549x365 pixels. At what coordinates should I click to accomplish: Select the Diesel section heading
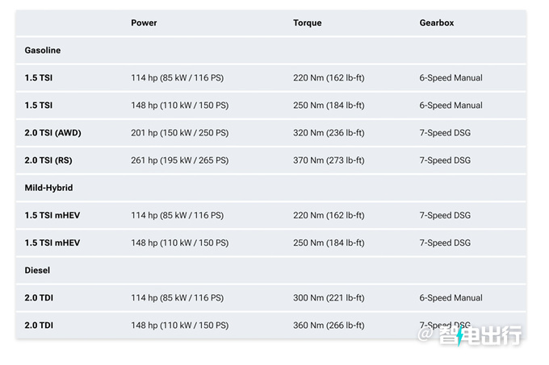pyautogui.click(x=37, y=271)
